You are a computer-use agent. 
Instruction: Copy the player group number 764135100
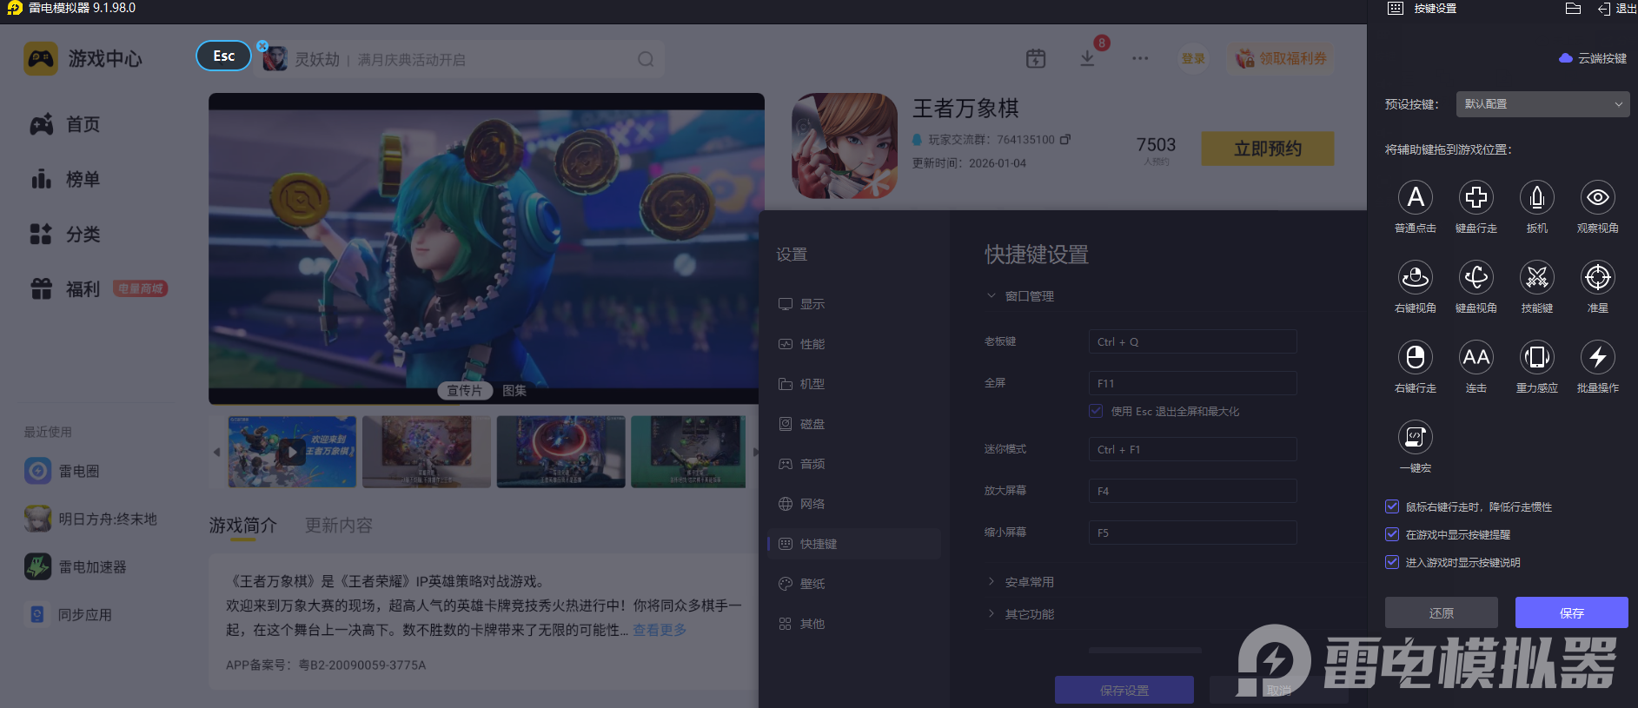[x=1065, y=139]
